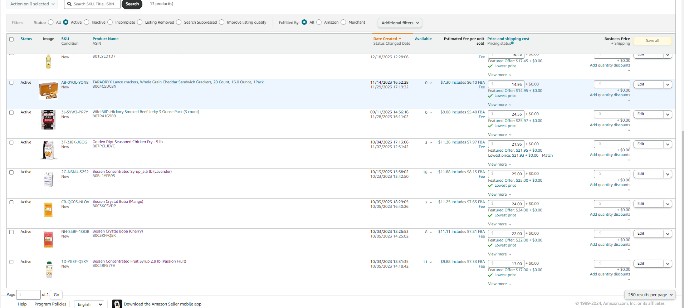Sort by the Status column header
684x308 pixels.
pos(26,39)
